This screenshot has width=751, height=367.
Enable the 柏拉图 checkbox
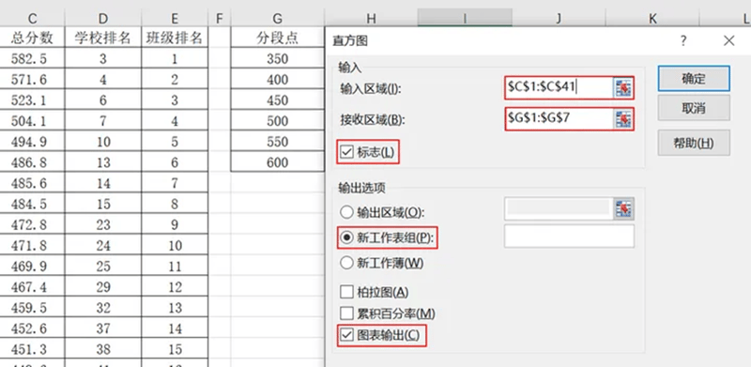pos(345,291)
